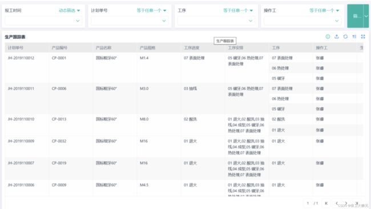371x209 pixels.
Task: Click product code CP-0032
Action: [x=59, y=141]
